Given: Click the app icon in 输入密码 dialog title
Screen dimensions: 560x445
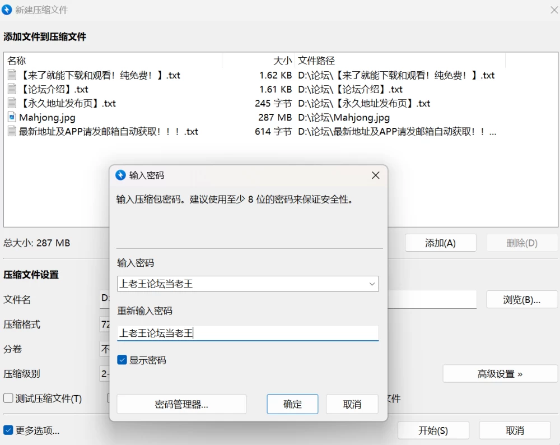Looking at the screenshot, I should pyautogui.click(x=121, y=175).
